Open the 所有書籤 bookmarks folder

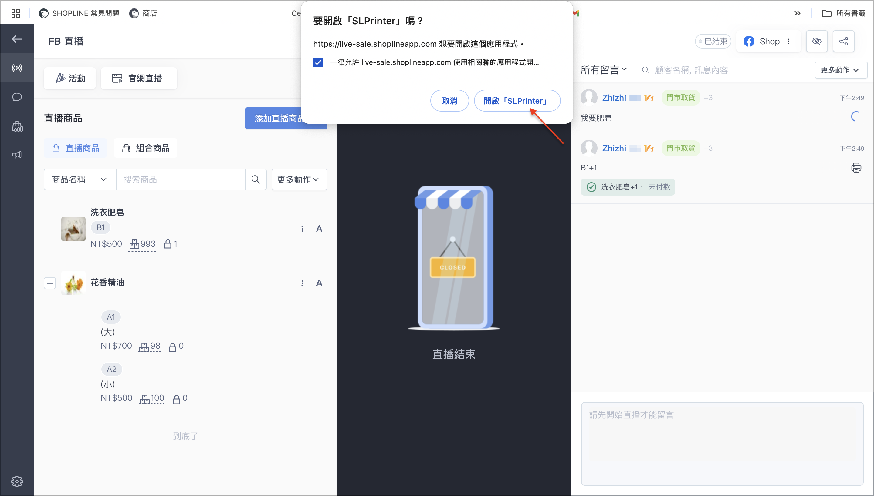pos(843,13)
